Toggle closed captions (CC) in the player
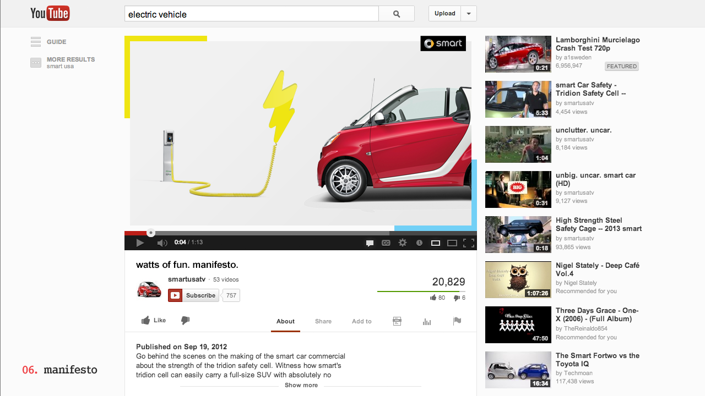Viewport: 705px width, 396px height. (x=386, y=243)
